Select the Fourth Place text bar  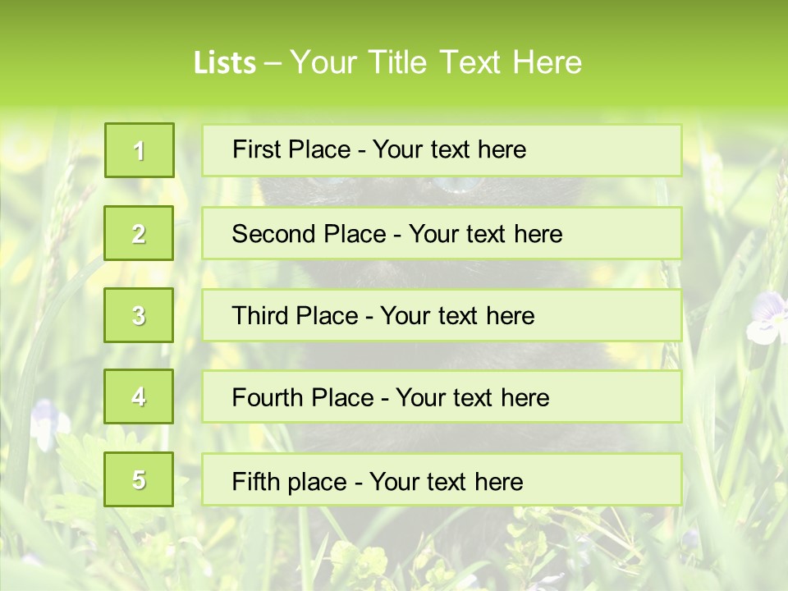coord(442,397)
